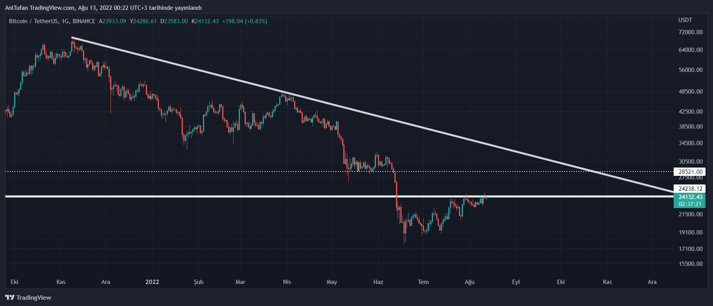The height and width of the screenshot is (306, 713).
Task: Click the Şub month label on time axis
Action: coord(199,282)
